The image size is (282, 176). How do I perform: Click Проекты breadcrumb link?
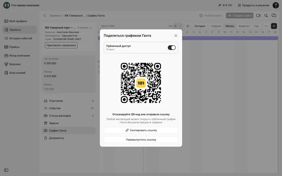(55, 16)
